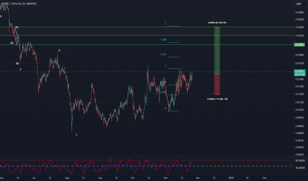This screenshot has height=181, width=308.
Task: Click the target label 0.00920 (62.16%) 920
Action: click(217, 23)
